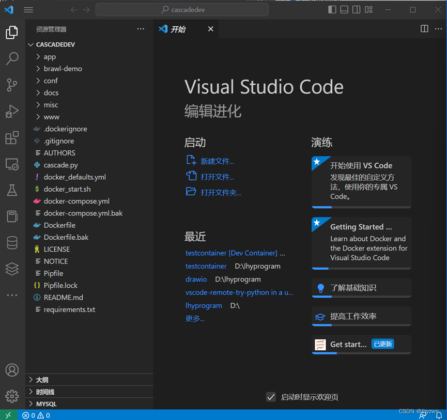447x420 pixels.
Task: Open the Database cylinder view
Action: point(12,243)
